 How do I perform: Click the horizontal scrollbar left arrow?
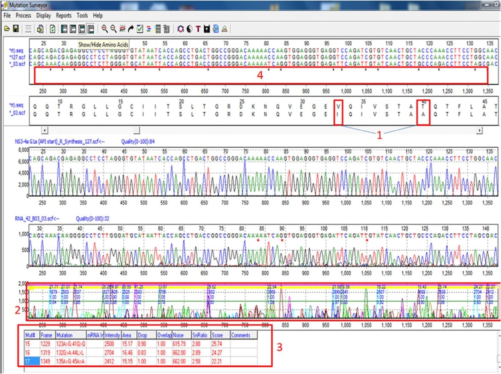point(44,129)
